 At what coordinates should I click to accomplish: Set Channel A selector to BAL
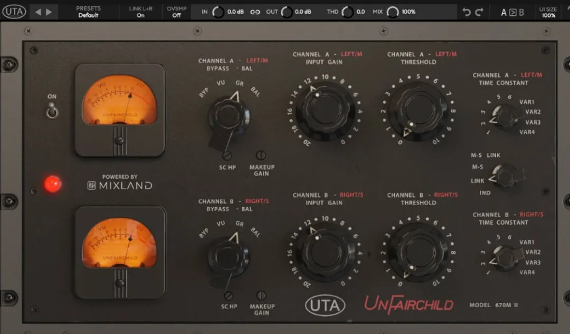click(x=255, y=92)
